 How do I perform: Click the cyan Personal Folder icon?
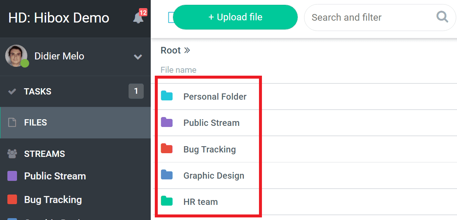point(167,96)
